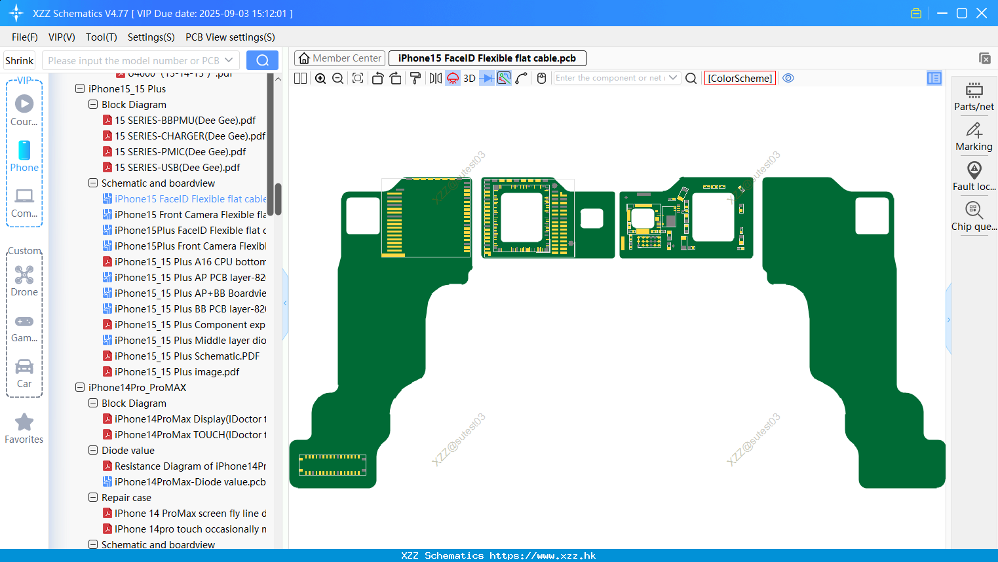Click the blue search button
This screenshot has height=562, width=998.
tap(262, 60)
